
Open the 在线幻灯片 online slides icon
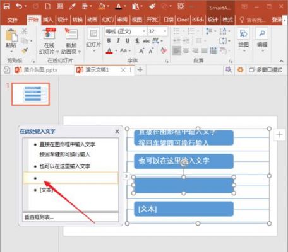[x=49, y=34]
